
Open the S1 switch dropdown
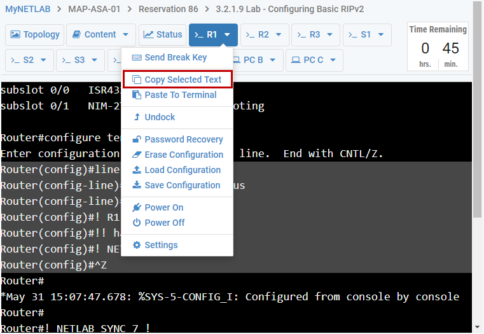(x=366, y=35)
